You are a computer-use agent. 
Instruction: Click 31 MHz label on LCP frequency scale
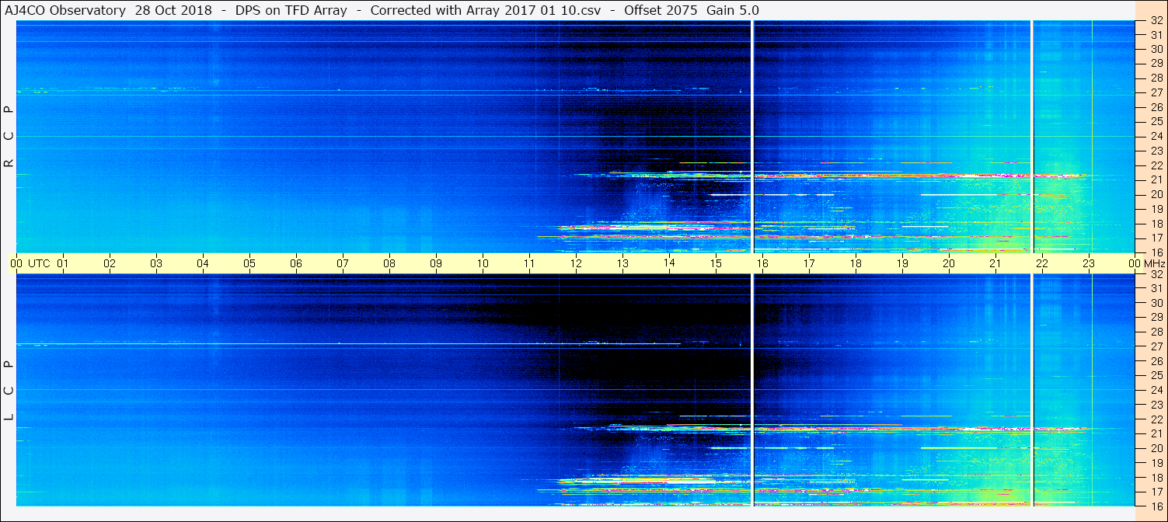(1156, 288)
